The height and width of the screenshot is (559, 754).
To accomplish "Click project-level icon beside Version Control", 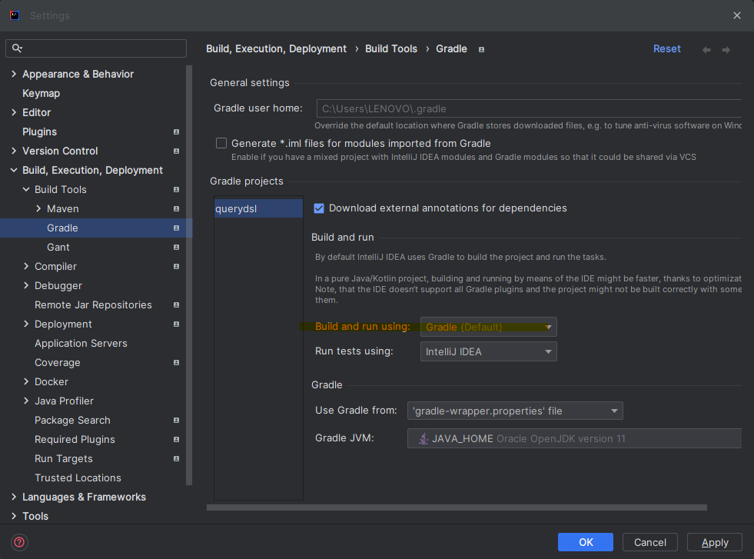I will pyautogui.click(x=177, y=151).
